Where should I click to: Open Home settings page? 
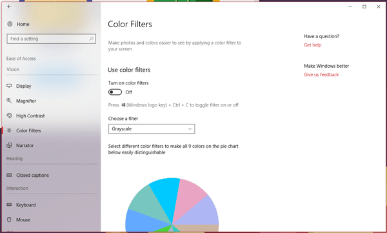click(23, 25)
